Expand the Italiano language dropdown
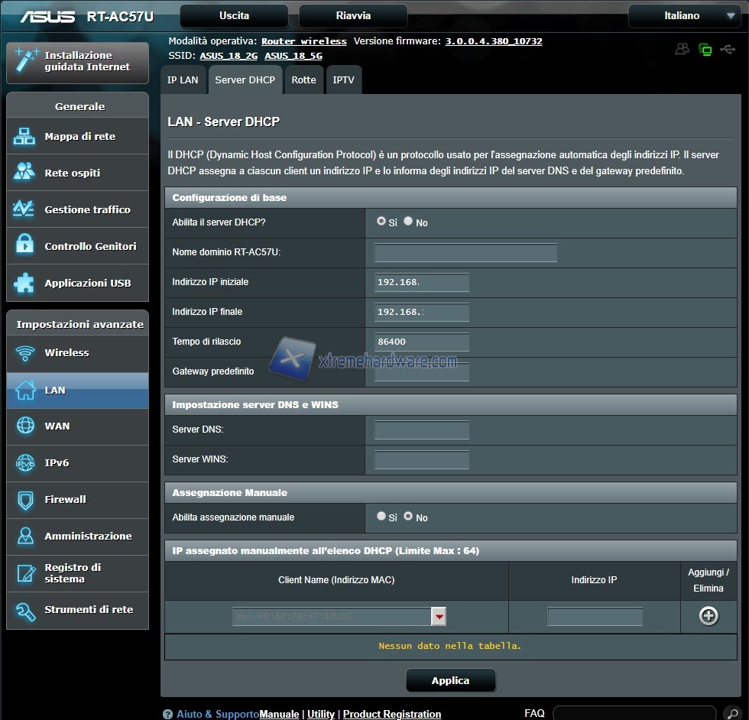 [x=683, y=16]
